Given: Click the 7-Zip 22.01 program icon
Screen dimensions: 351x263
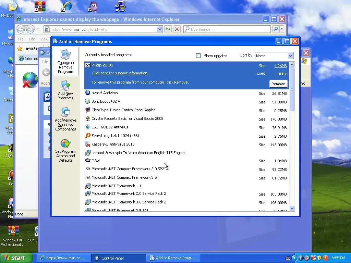Looking at the screenshot, I should pyautogui.click(x=88, y=65).
